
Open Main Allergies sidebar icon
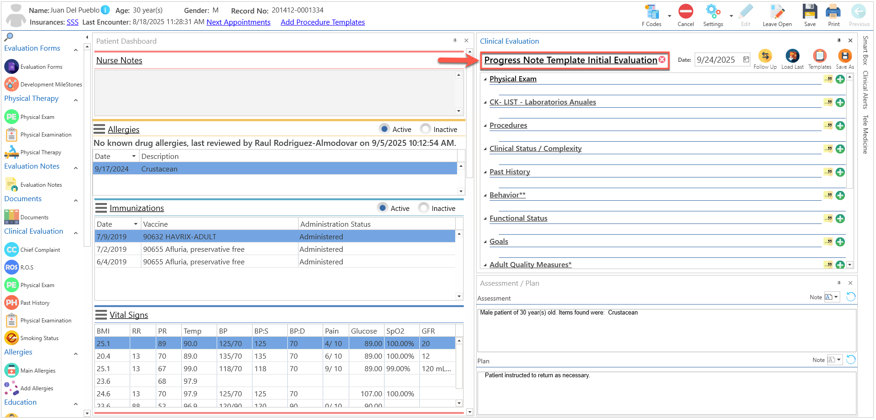[x=12, y=370]
